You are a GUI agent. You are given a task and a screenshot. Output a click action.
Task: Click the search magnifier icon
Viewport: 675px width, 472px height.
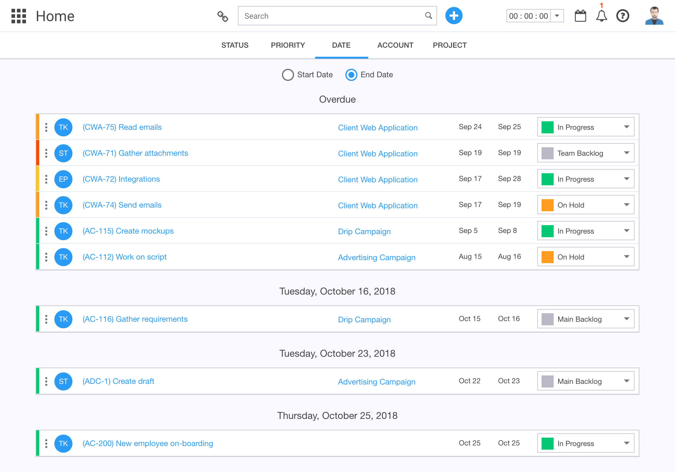click(x=428, y=16)
